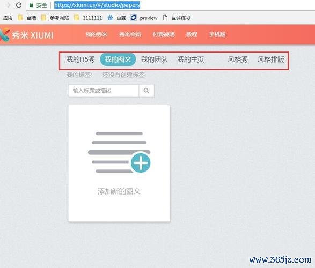This screenshot has height=268, width=315.
Task: Open the 1111111 bookmark folder
Action: coord(88,18)
